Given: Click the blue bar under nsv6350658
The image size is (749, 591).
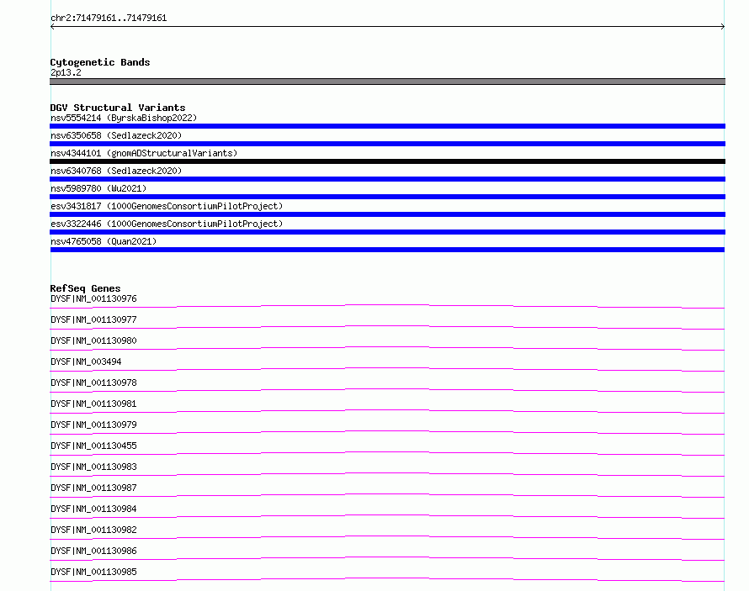Looking at the screenshot, I should click(387, 144).
